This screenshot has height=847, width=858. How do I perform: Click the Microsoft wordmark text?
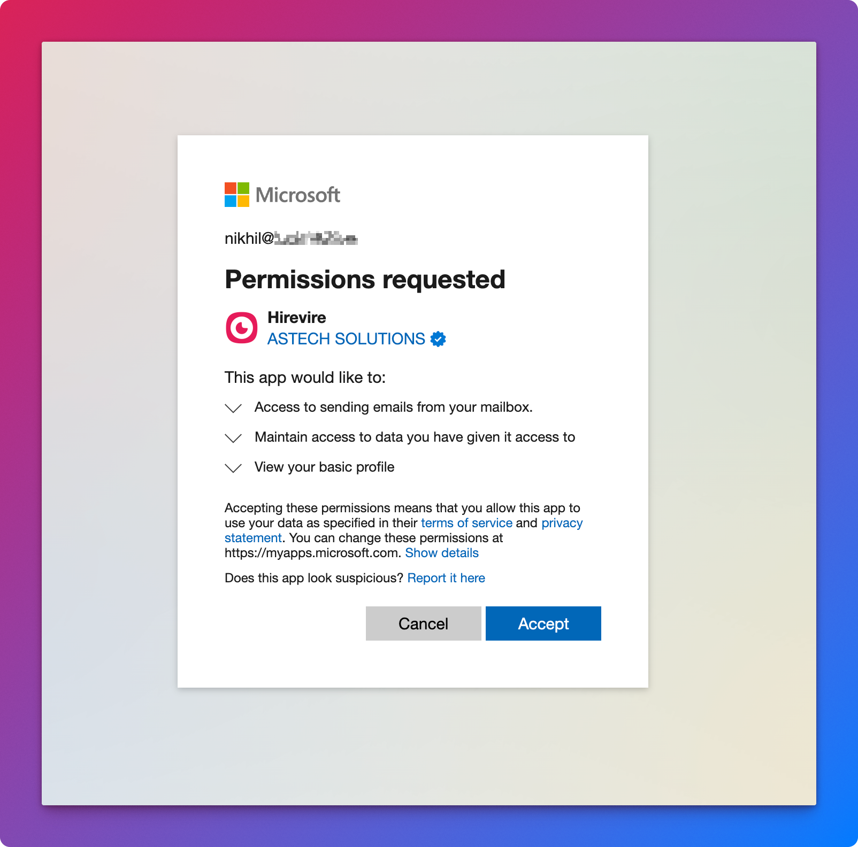click(x=298, y=195)
